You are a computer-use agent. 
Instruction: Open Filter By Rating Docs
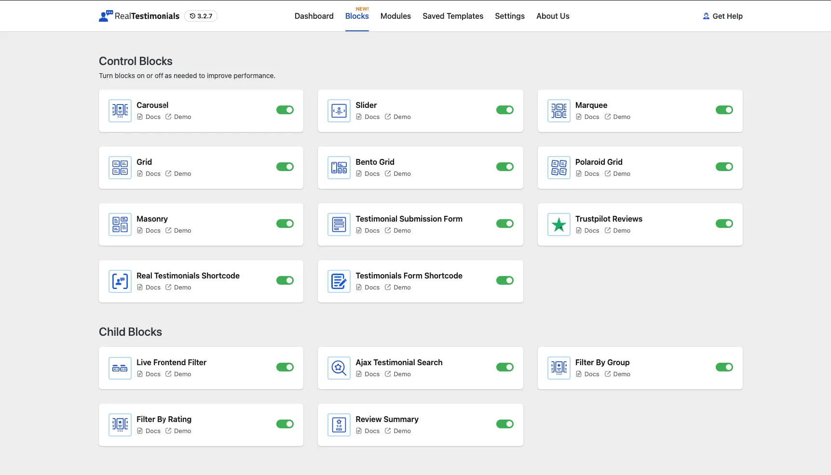[x=149, y=431]
